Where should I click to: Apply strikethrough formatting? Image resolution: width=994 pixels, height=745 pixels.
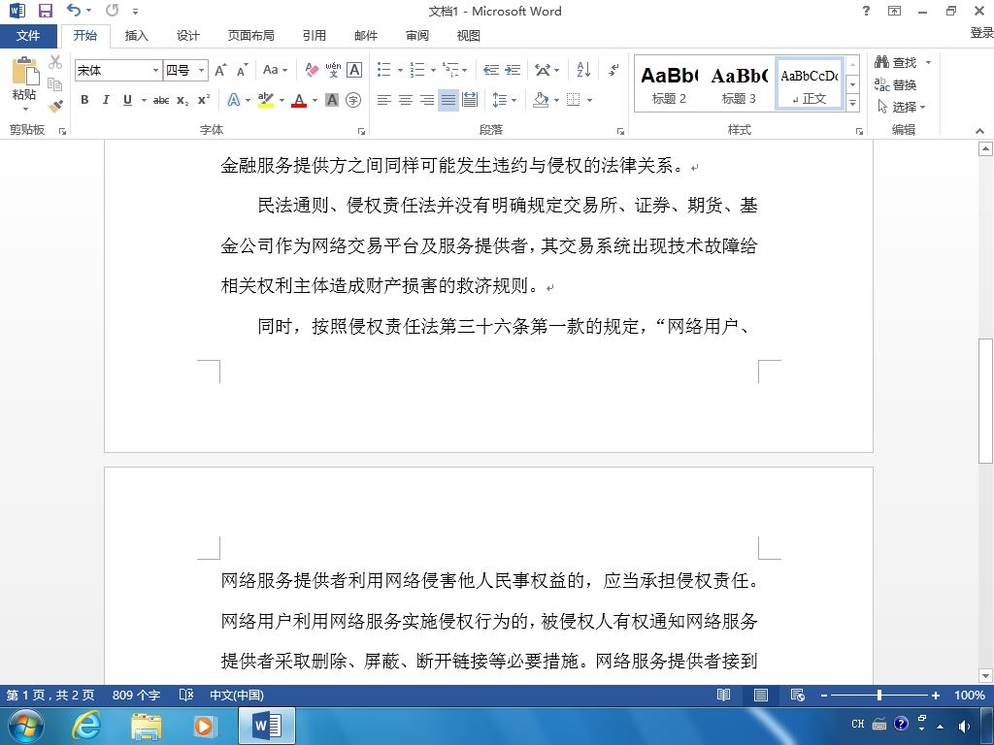[x=161, y=100]
